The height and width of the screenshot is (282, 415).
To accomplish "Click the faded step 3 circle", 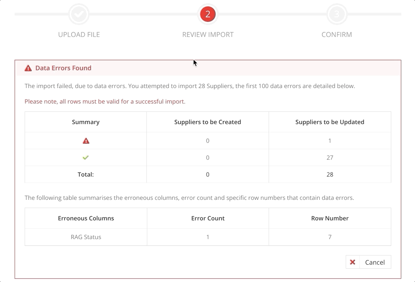I will [x=337, y=14].
